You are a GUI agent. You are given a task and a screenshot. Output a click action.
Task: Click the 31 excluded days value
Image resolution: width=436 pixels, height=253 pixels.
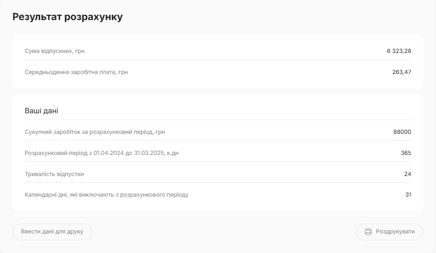coord(408,195)
